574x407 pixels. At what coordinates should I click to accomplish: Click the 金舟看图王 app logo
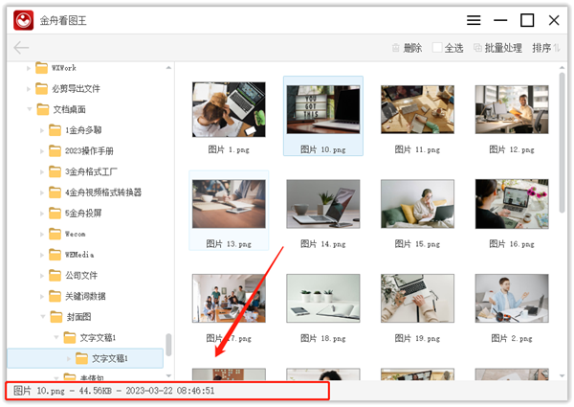pos(23,20)
